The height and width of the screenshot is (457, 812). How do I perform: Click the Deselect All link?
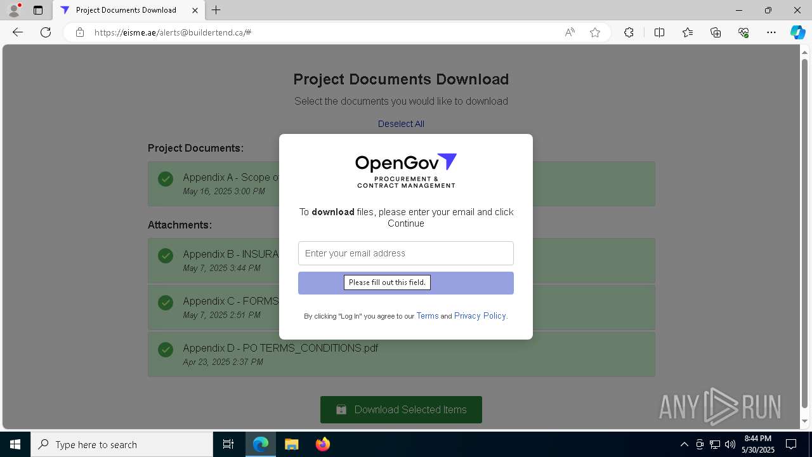point(401,124)
